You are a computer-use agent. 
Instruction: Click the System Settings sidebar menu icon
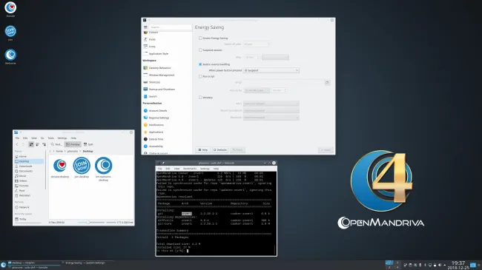pos(145,27)
